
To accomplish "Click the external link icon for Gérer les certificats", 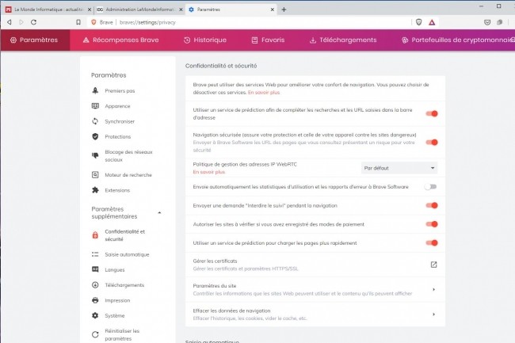I will [433, 265].
